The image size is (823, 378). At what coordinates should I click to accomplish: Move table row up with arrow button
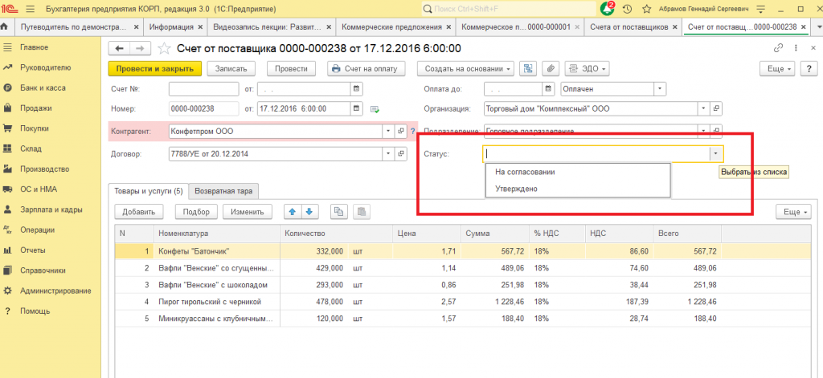tap(293, 212)
